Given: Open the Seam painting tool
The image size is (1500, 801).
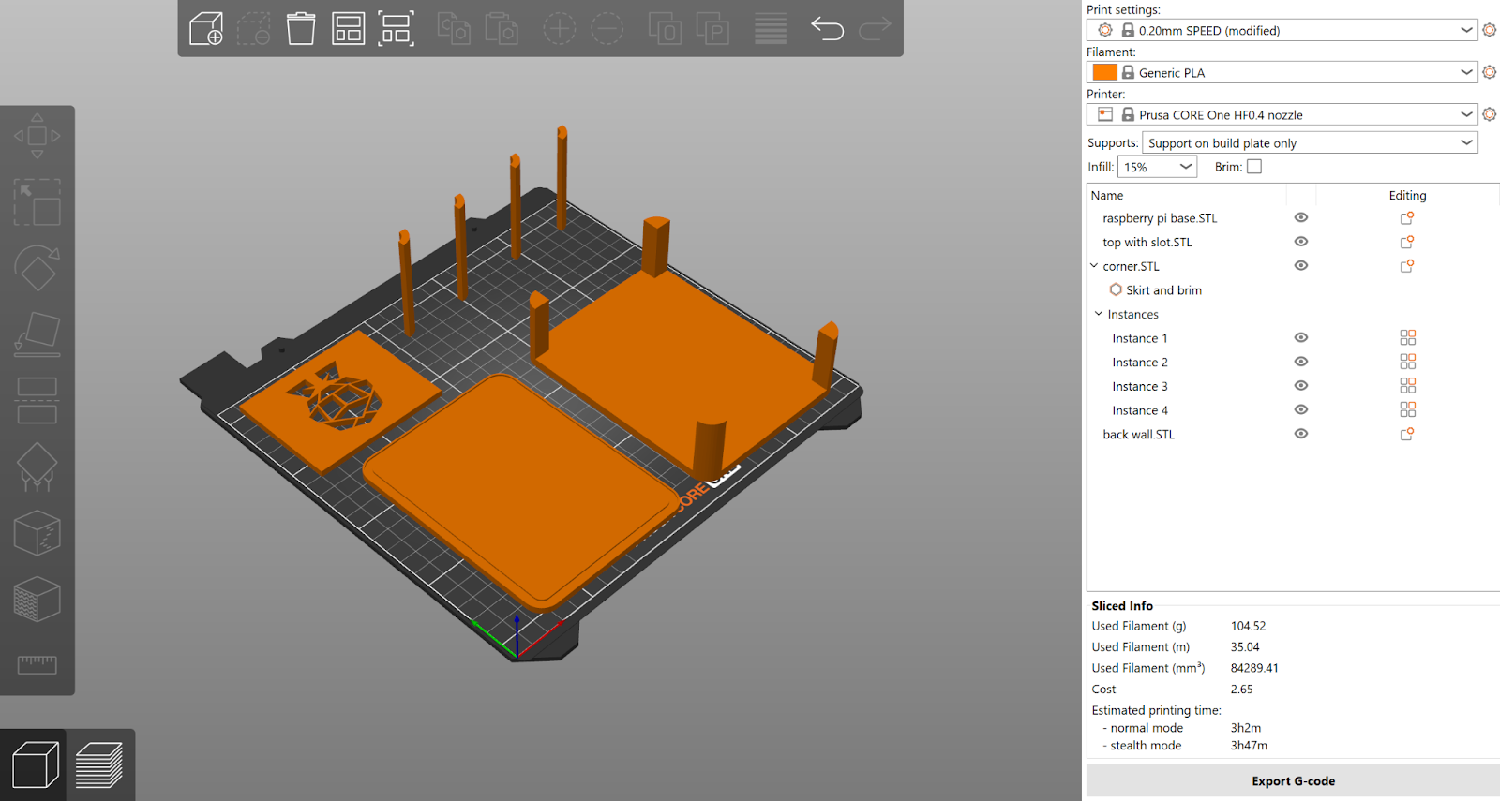Looking at the screenshot, I should point(37,533).
